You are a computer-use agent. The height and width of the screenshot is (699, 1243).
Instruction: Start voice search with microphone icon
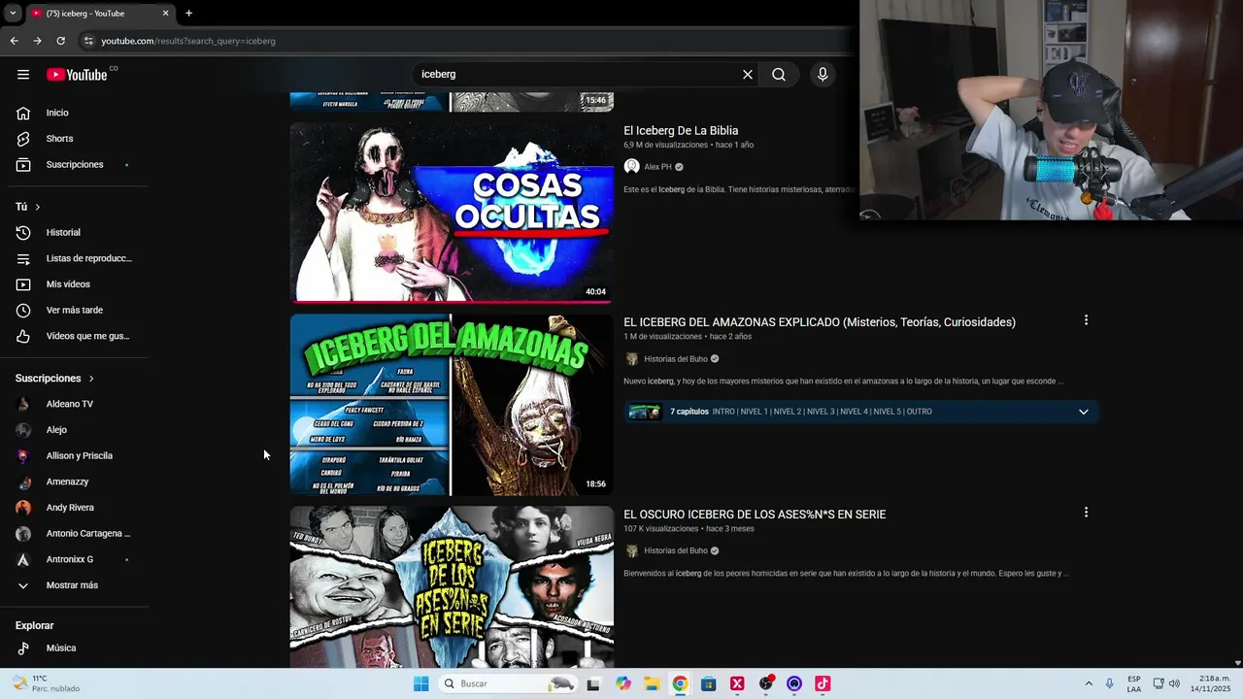pyautogui.click(x=823, y=75)
